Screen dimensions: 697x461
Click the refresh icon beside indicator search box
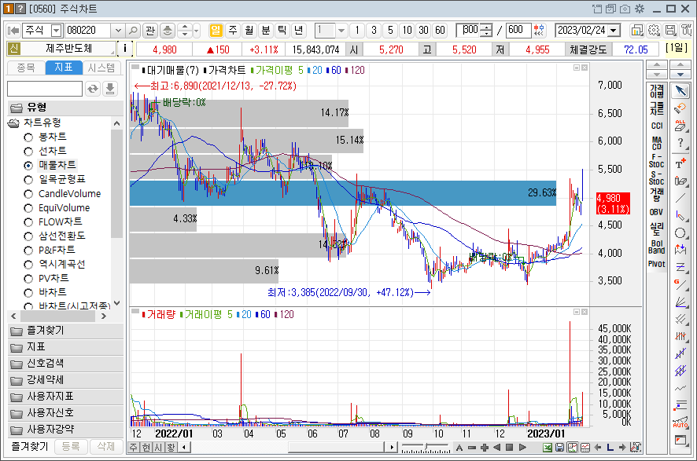(x=93, y=89)
